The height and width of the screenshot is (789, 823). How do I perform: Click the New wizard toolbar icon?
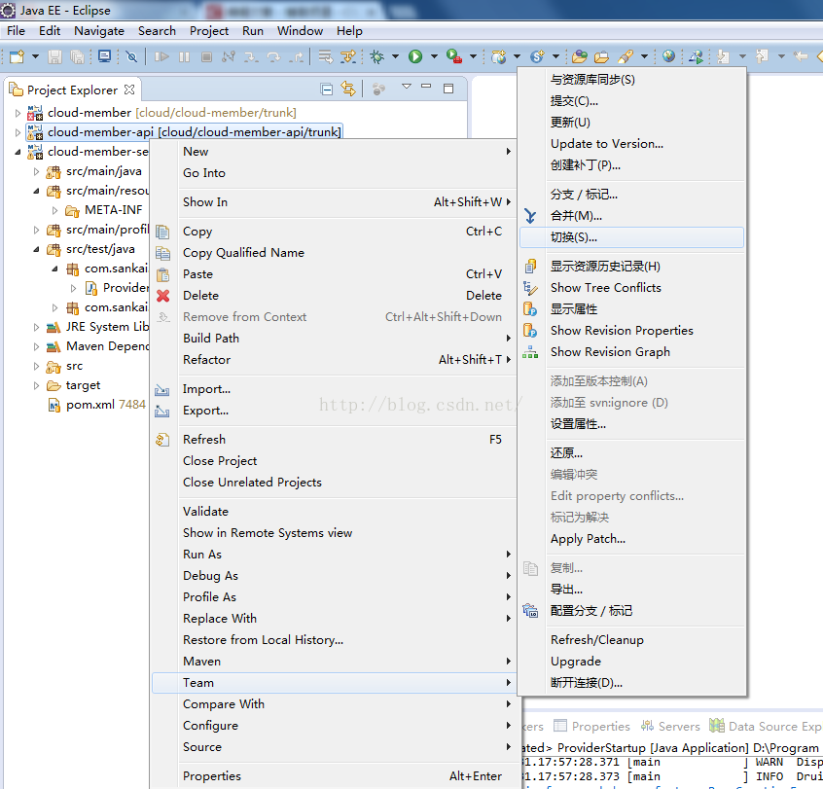click(x=17, y=56)
